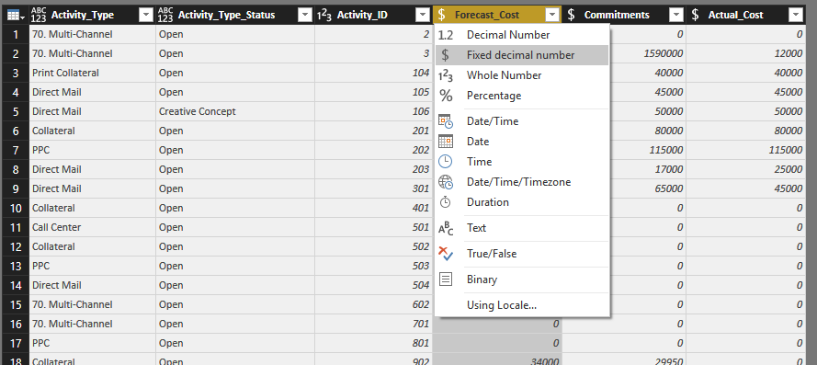817x365 pixels.
Task: Select the Commitments column header
Action: click(617, 15)
